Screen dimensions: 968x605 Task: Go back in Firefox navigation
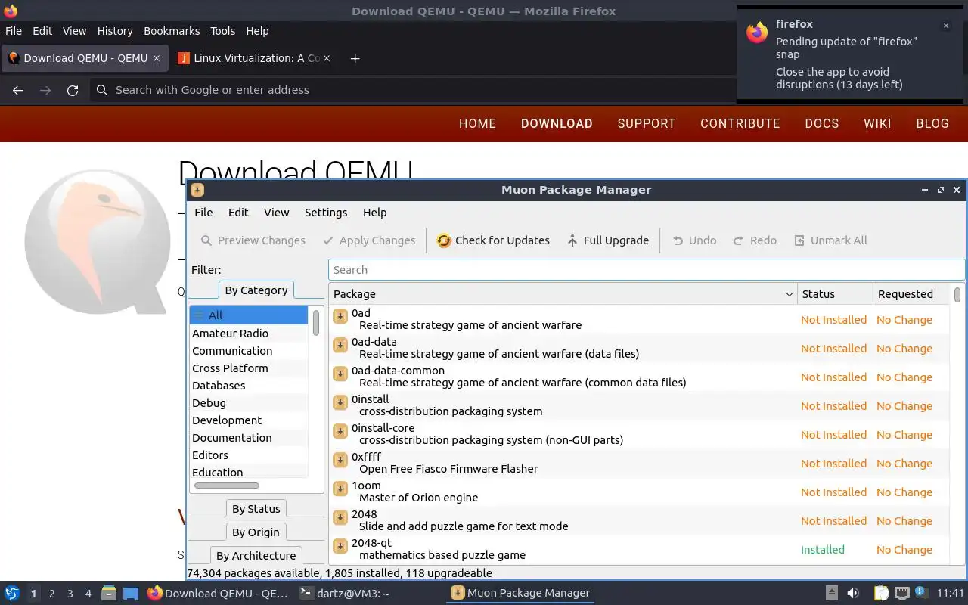tap(18, 90)
